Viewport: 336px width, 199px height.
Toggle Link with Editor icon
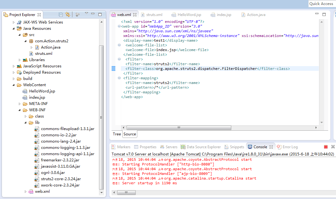(x=68, y=14)
